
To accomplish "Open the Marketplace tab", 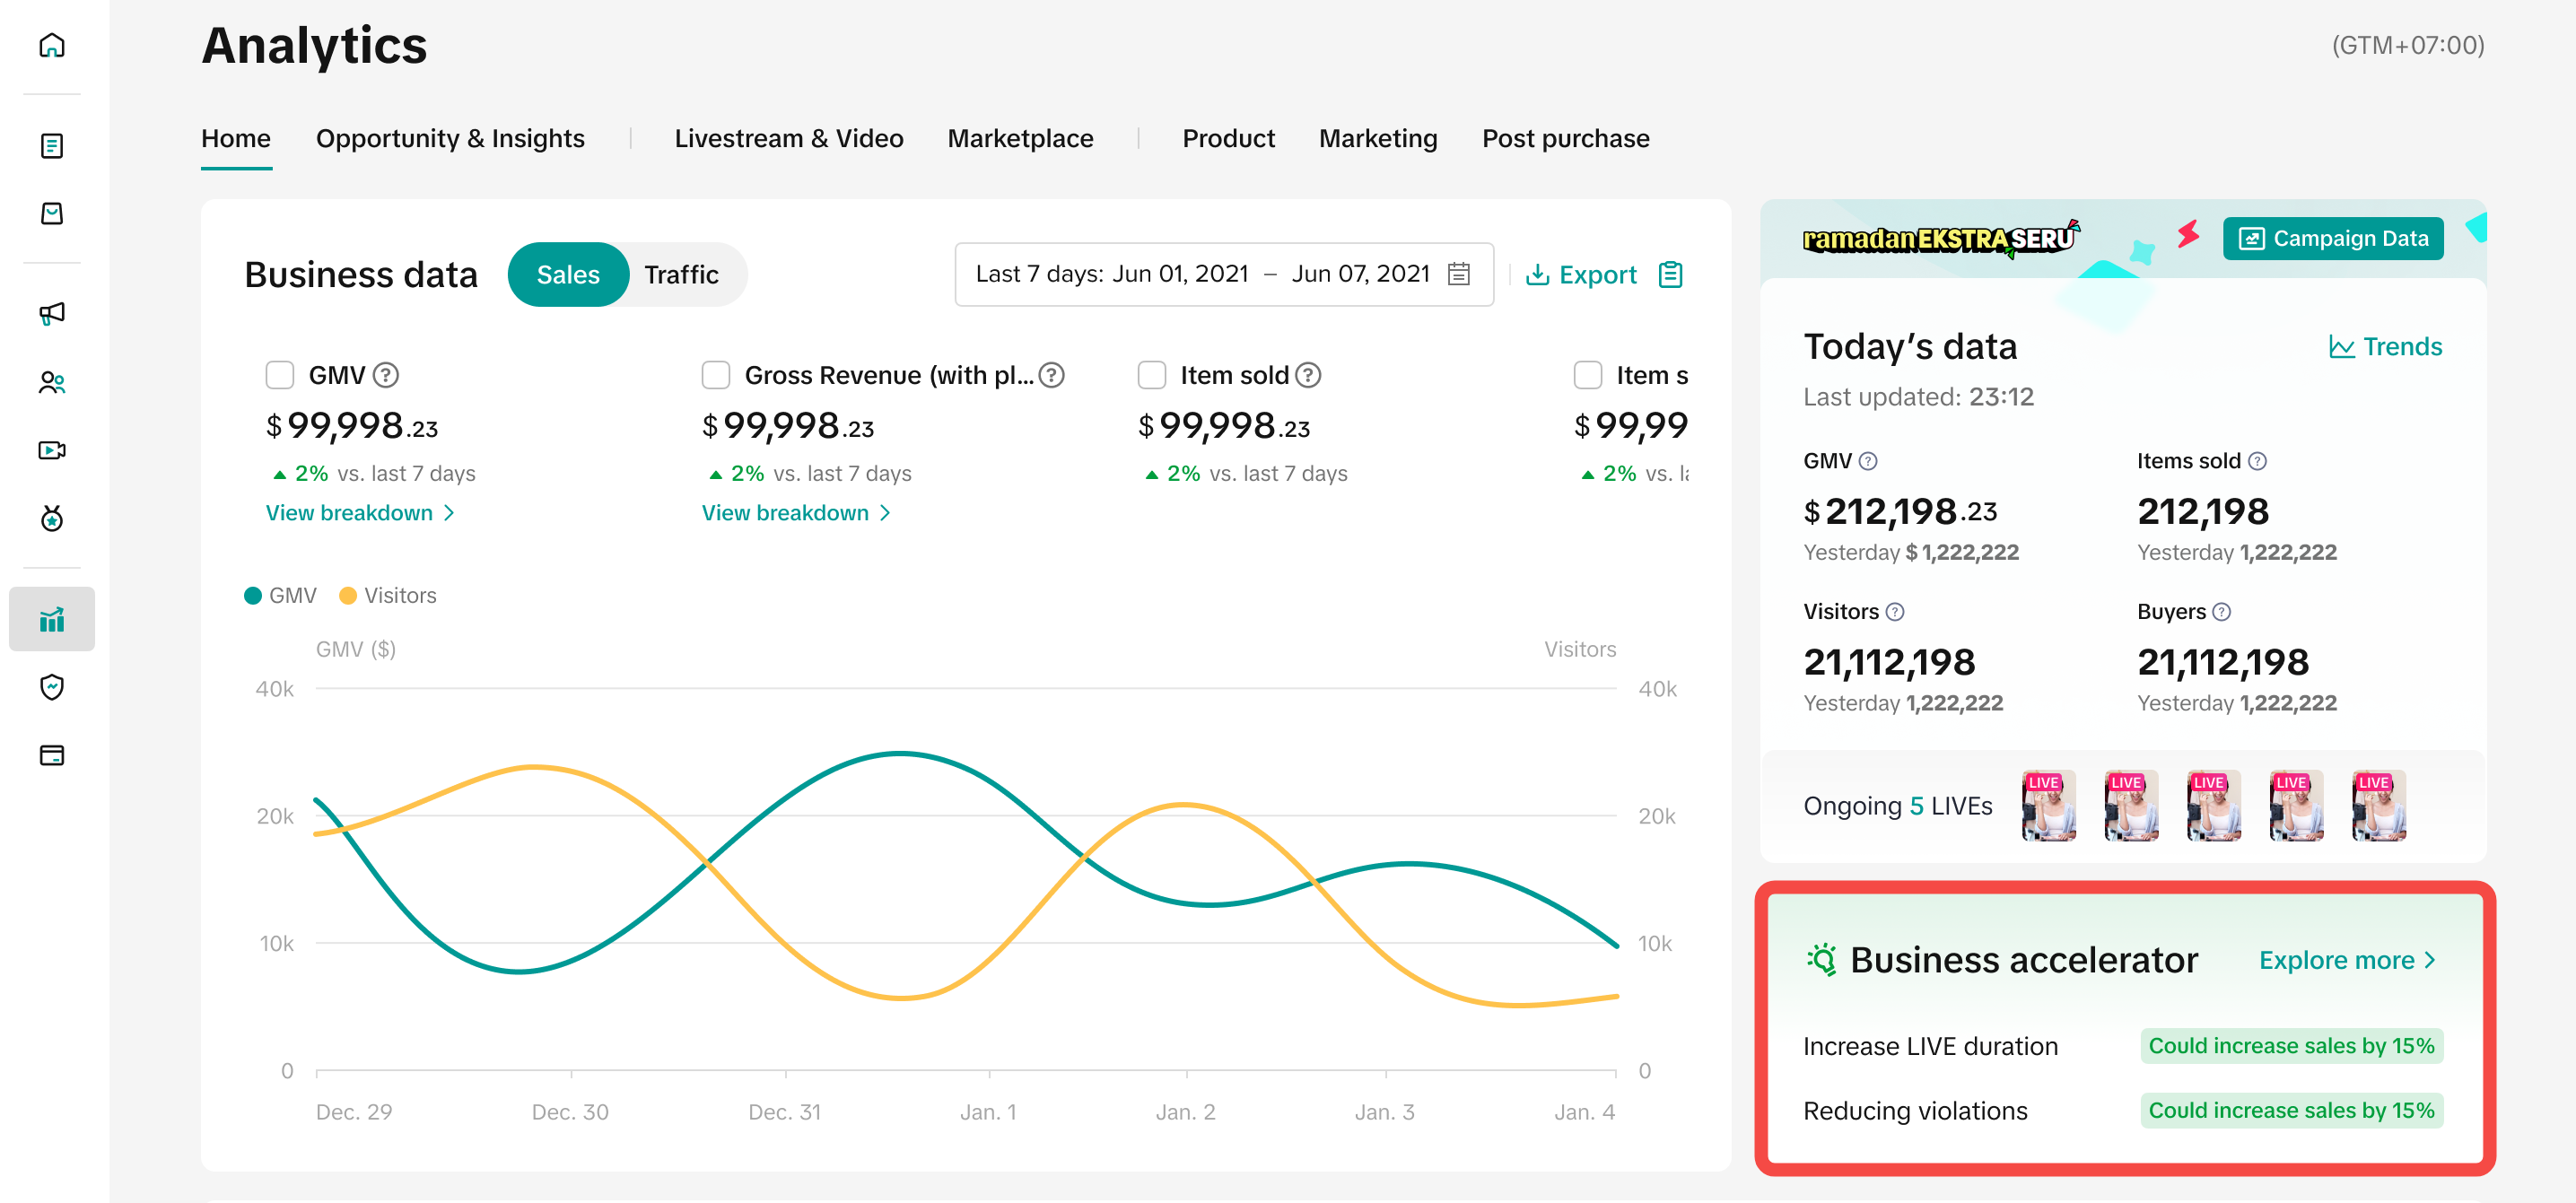I will point(1020,138).
